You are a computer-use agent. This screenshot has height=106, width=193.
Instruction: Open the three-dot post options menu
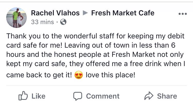(x=182, y=14)
